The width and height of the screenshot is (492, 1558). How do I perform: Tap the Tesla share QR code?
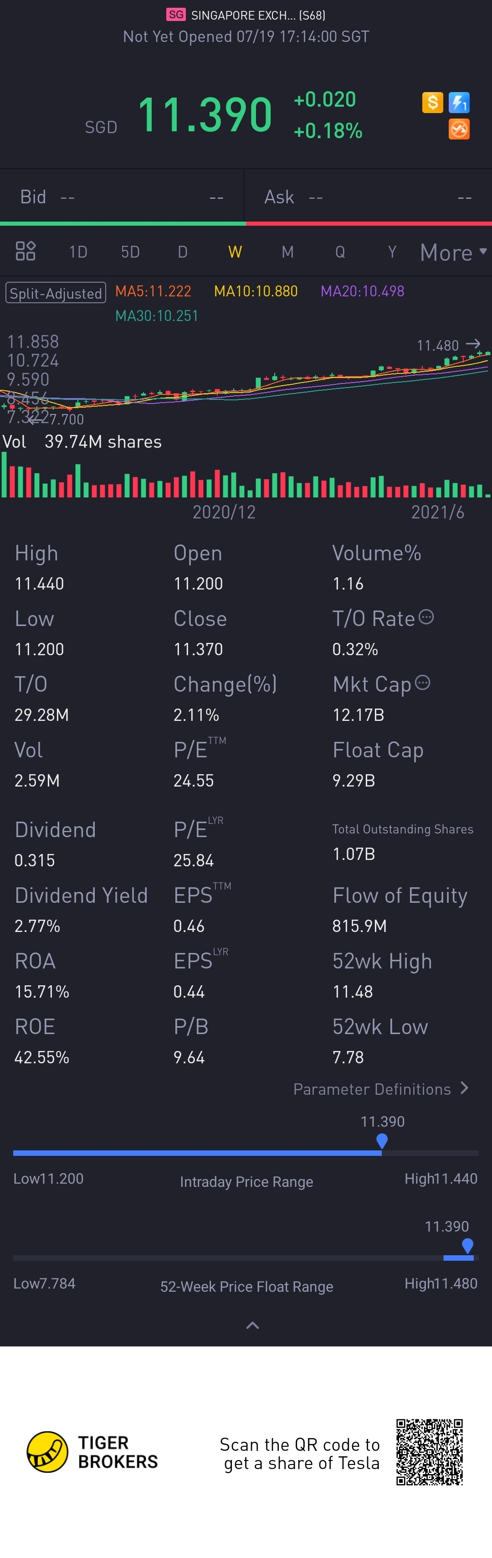tap(430, 1452)
